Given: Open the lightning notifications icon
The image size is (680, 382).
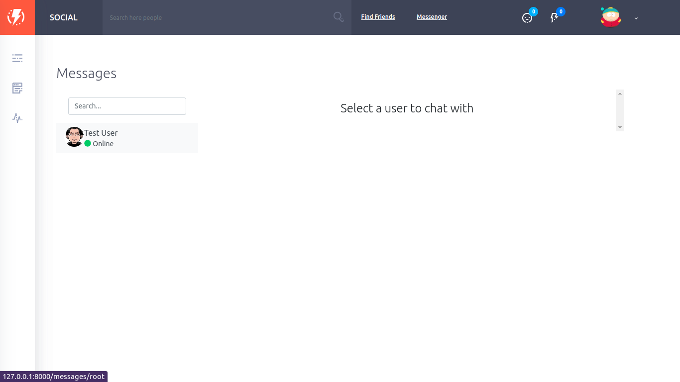Looking at the screenshot, I should tap(554, 18).
